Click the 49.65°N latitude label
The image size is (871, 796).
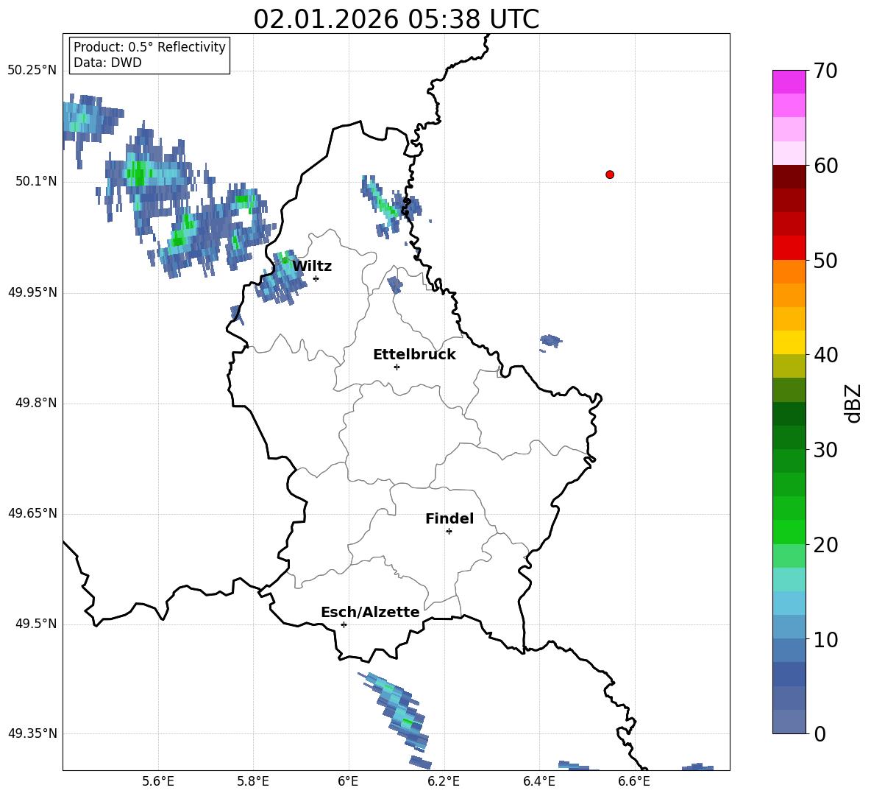(x=32, y=513)
